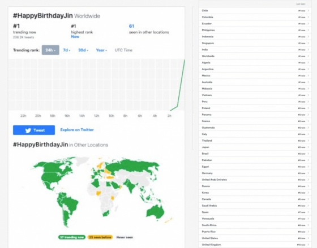Open United Arab Emirates row arrow
The height and width of the screenshot is (248, 317).
tap(309, 180)
